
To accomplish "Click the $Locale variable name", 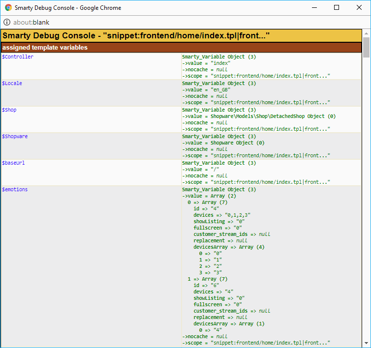I will point(12,84).
